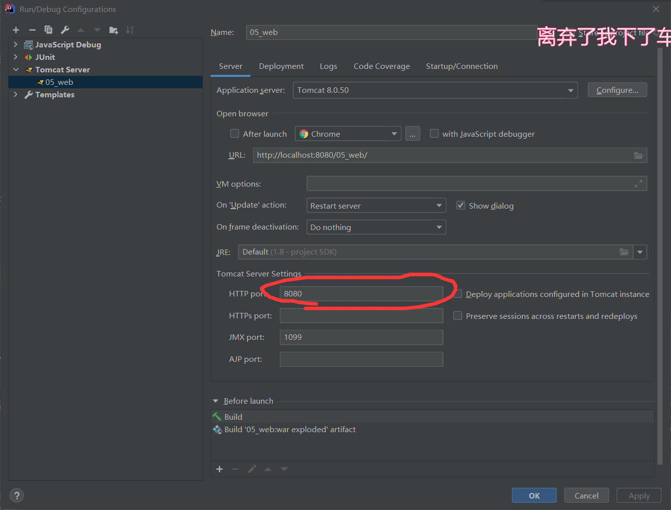Collapse the Before launch section

tap(216, 401)
